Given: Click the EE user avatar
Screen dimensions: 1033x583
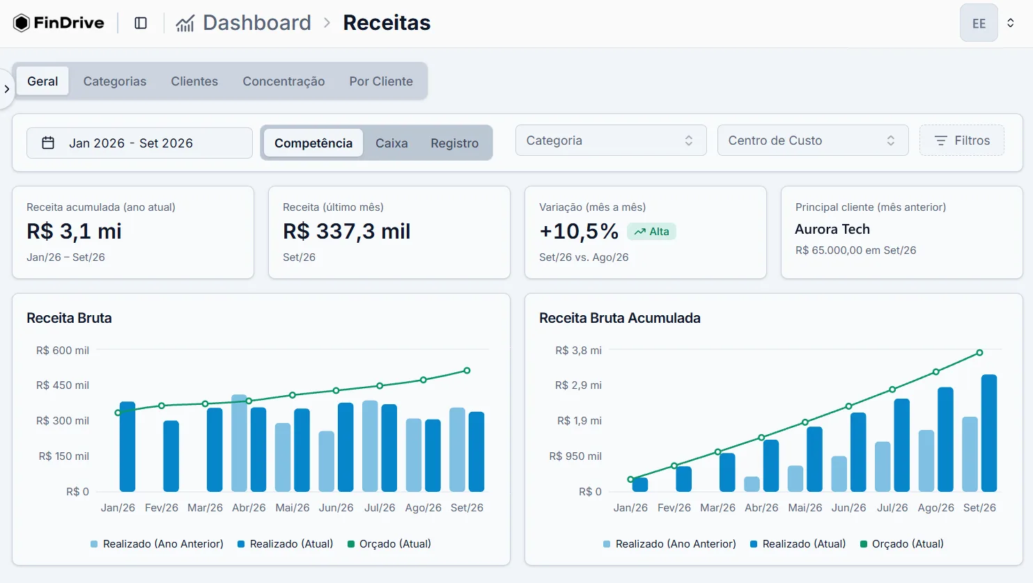Looking at the screenshot, I should (x=979, y=23).
